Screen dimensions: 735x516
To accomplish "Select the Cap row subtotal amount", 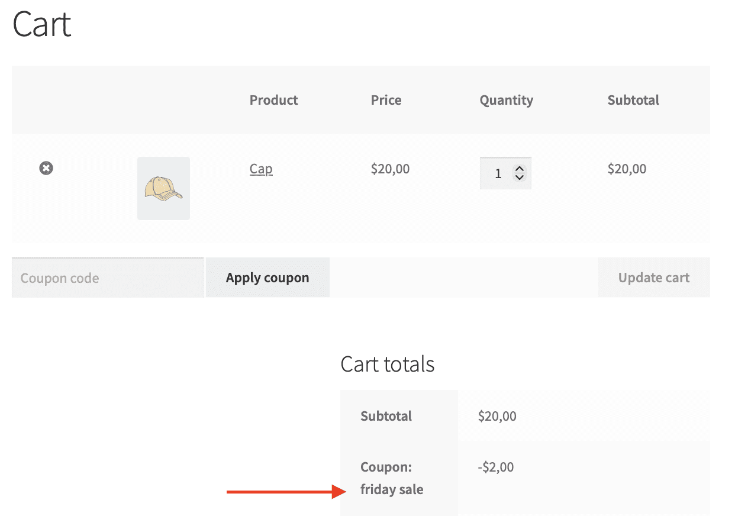I will tap(627, 169).
